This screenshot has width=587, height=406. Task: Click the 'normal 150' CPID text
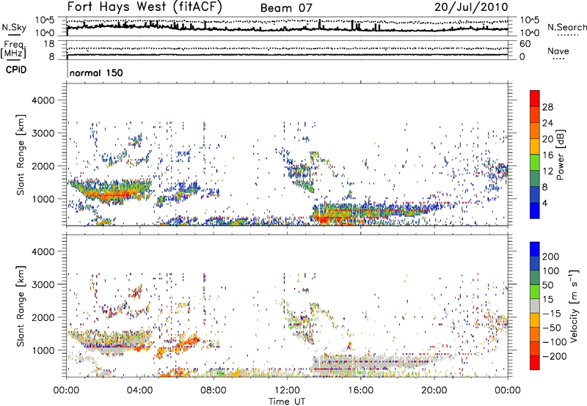96,73
